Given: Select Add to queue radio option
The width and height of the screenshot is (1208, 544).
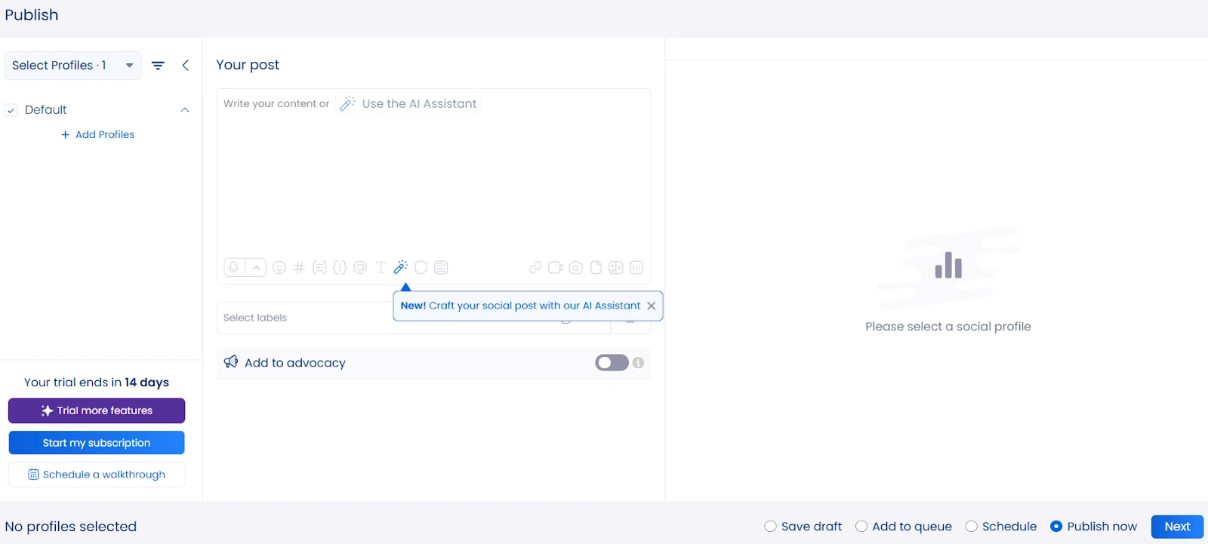Looking at the screenshot, I should pos(861,527).
